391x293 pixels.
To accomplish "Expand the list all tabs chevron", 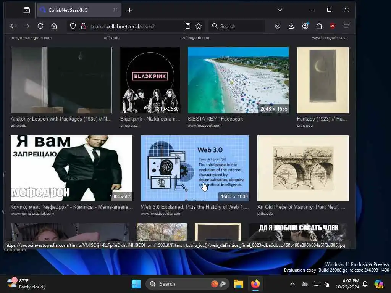I will [280, 10].
